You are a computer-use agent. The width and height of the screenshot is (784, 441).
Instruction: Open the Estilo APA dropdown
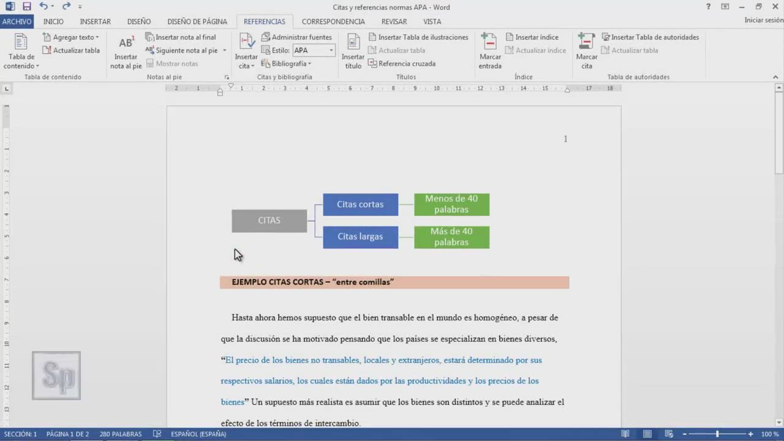pyautogui.click(x=331, y=50)
